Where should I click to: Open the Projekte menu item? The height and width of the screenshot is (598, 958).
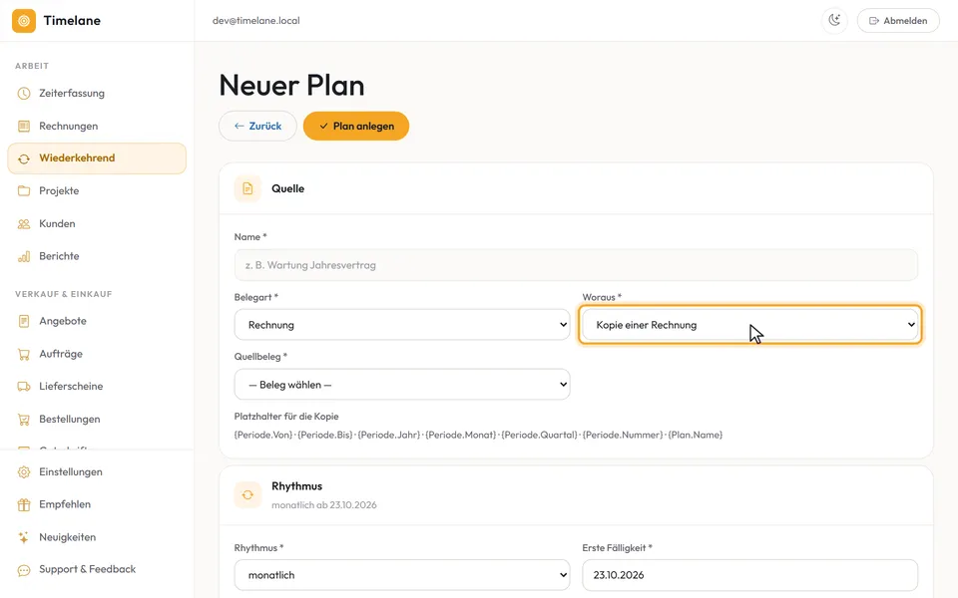coord(97,191)
